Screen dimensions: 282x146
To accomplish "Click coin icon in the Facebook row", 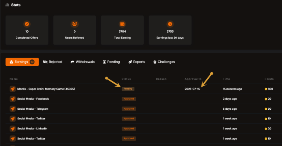I will [x=266, y=99].
